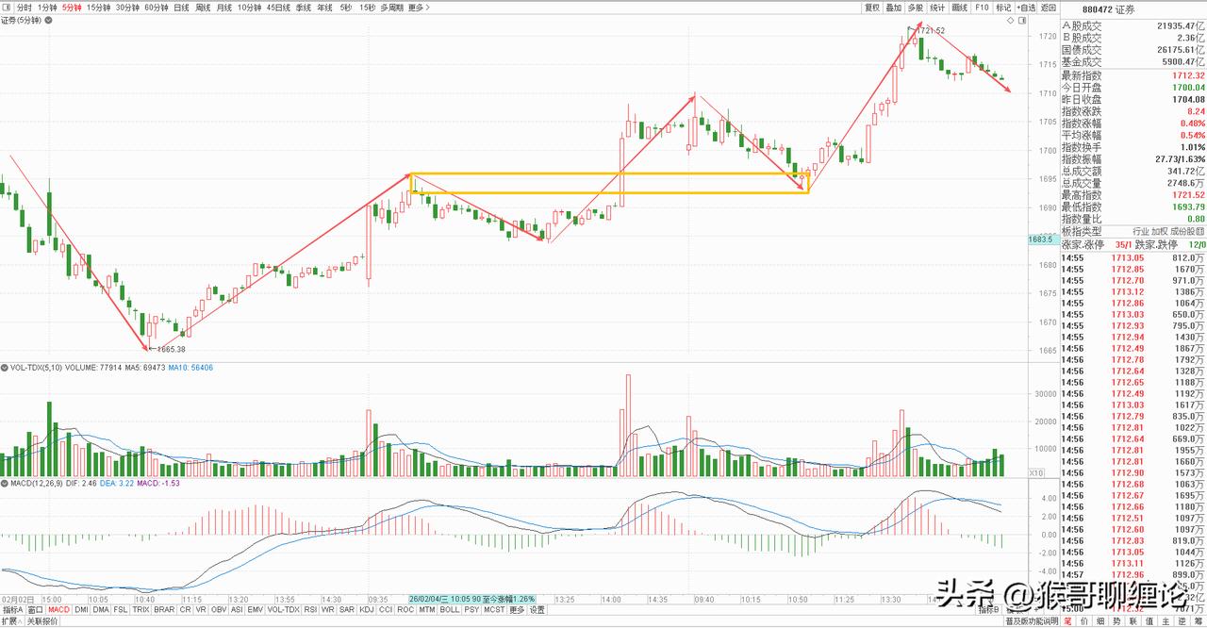
Task: Click the 标记 mark tool
Action: click(x=1003, y=7)
